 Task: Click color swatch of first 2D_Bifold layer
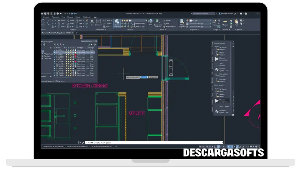tap(76, 64)
